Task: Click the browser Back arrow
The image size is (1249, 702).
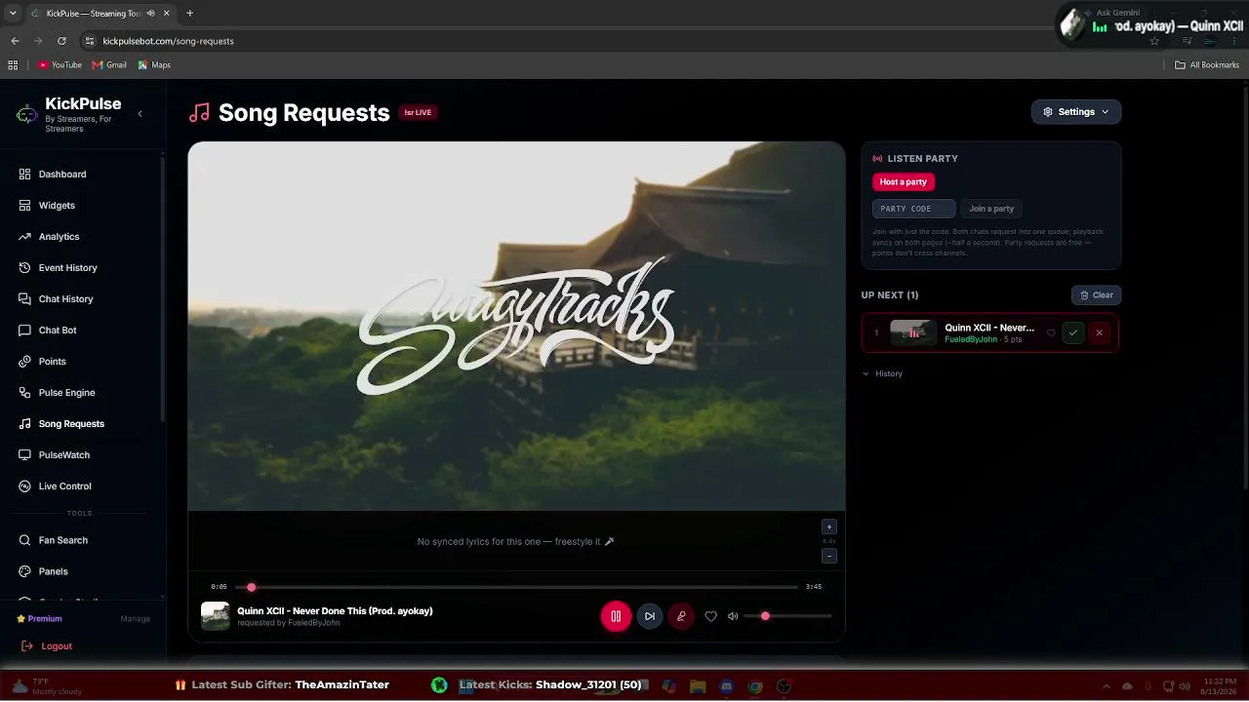Action: (15, 41)
